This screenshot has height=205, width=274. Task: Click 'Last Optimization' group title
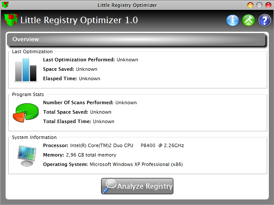tap(32, 51)
